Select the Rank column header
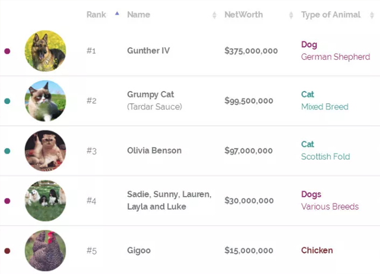 click(97, 15)
